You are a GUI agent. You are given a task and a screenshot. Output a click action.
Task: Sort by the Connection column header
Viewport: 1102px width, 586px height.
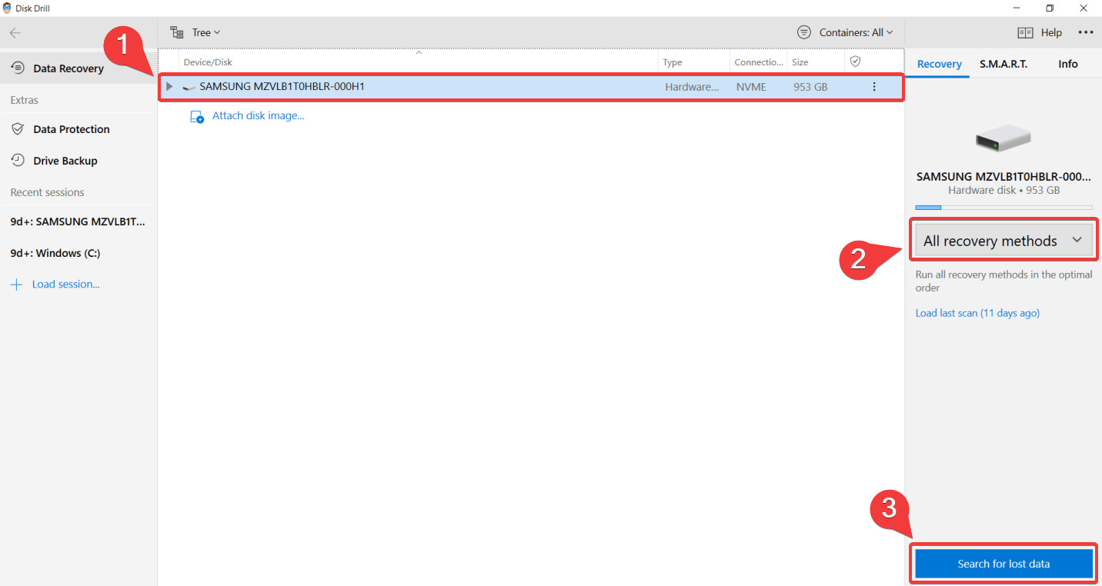pyautogui.click(x=759, y=62)
